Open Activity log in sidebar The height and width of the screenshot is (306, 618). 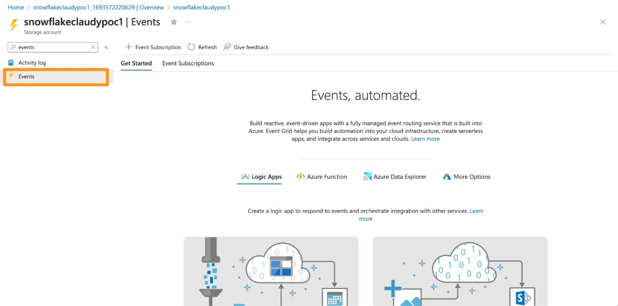[32, 63]
